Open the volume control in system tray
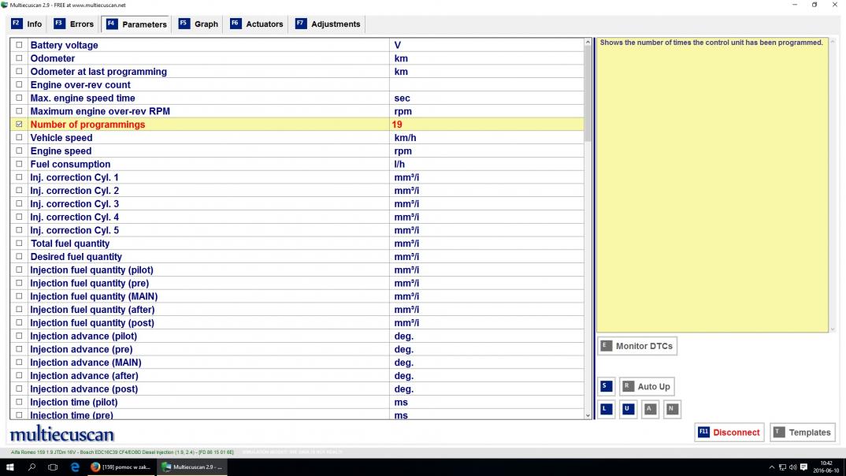Screen dimensions: 846x476 tap(792, 467)
